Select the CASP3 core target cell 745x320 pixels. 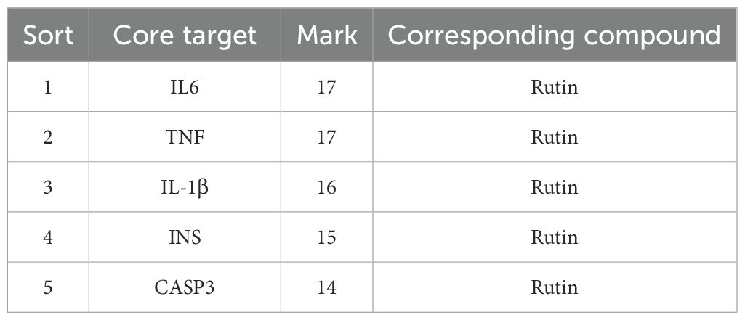click(x=185, y=287)
